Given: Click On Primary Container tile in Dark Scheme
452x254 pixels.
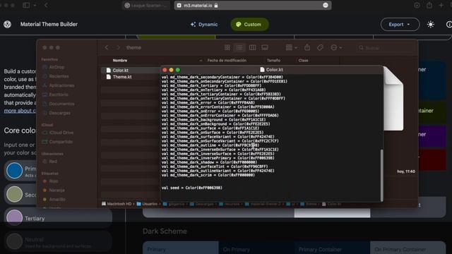Looking at the screenshot, I should [408, 248].
